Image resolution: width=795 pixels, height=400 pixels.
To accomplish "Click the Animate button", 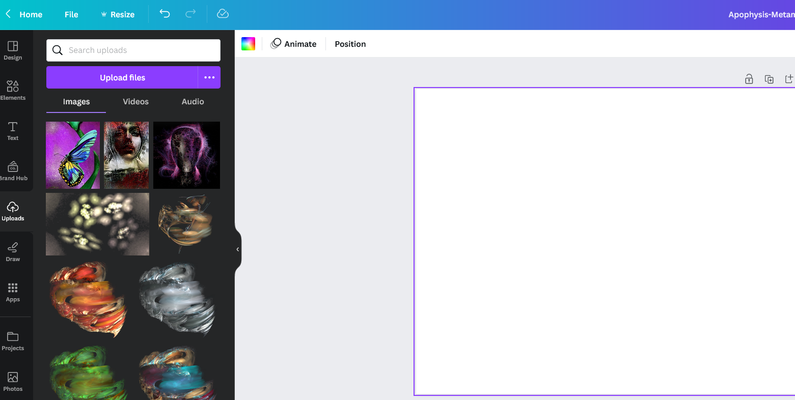I will point(293,44).
